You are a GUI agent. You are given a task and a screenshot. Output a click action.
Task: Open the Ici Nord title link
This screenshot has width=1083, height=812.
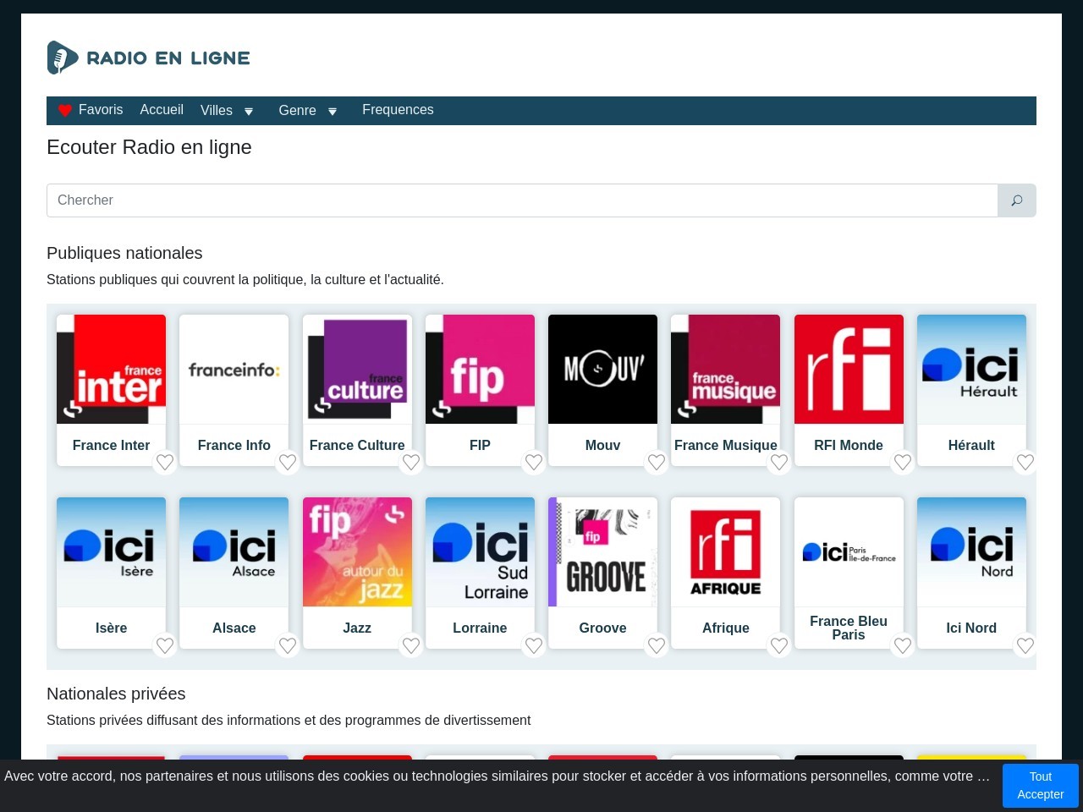[971, 628]
